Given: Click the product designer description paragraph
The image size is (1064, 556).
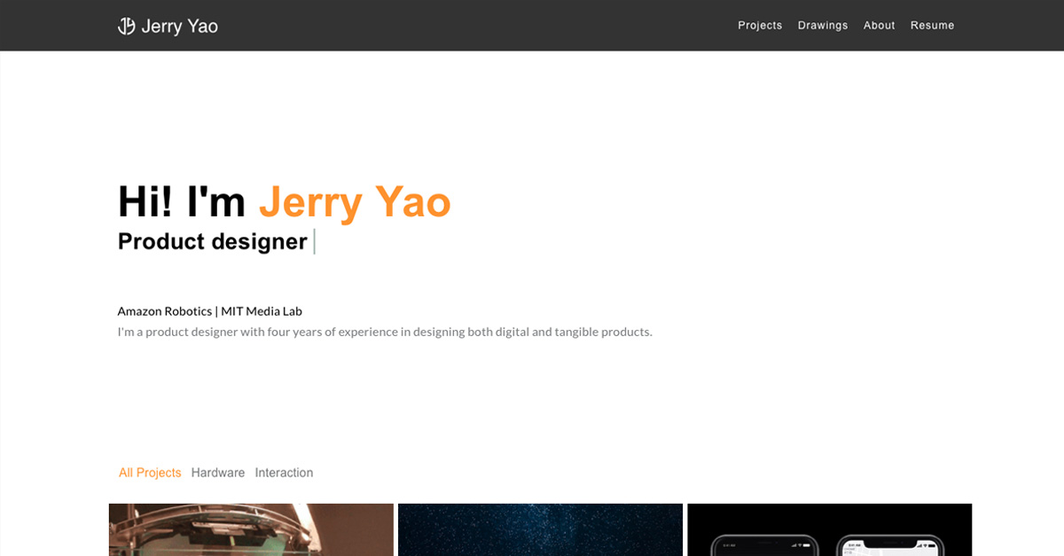Looking at the screenshot, I should [385, 333].
